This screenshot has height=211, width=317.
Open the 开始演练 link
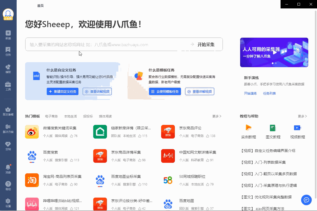click(250, 94)
